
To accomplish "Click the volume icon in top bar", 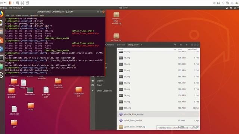I will coord(231,8).
